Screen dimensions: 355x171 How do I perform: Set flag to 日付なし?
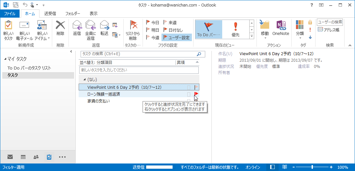pyautogui.click(x=173, y=30)
